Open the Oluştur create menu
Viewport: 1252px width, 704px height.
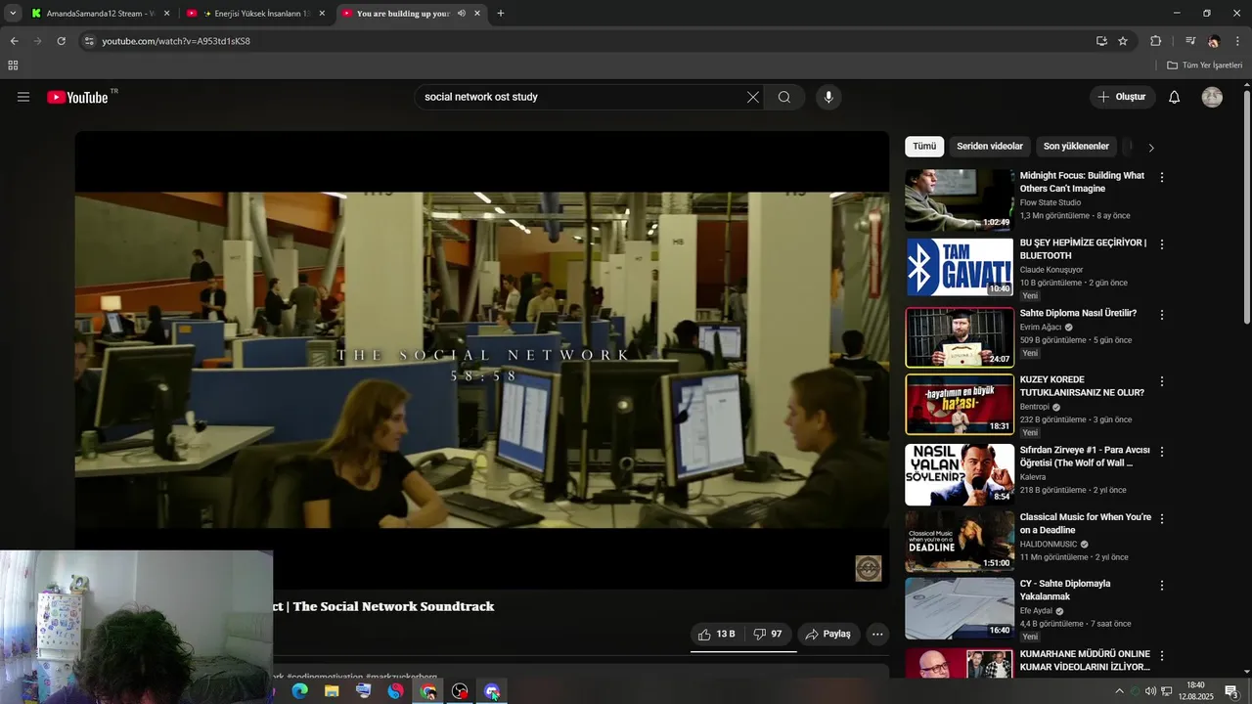pyautogui.click(x=1122, y=97)
